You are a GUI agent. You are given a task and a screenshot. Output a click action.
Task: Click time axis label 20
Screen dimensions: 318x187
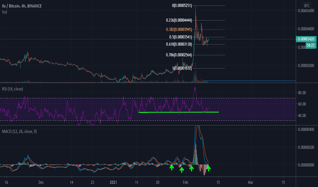158,182
